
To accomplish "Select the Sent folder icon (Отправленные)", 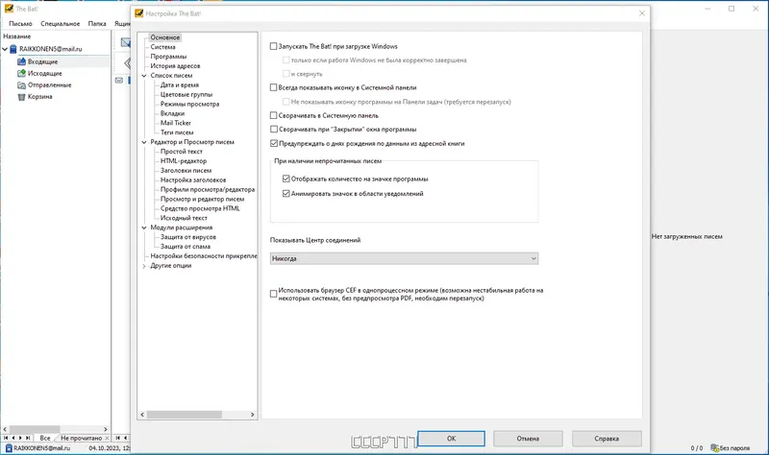I will tap(21, 85).
